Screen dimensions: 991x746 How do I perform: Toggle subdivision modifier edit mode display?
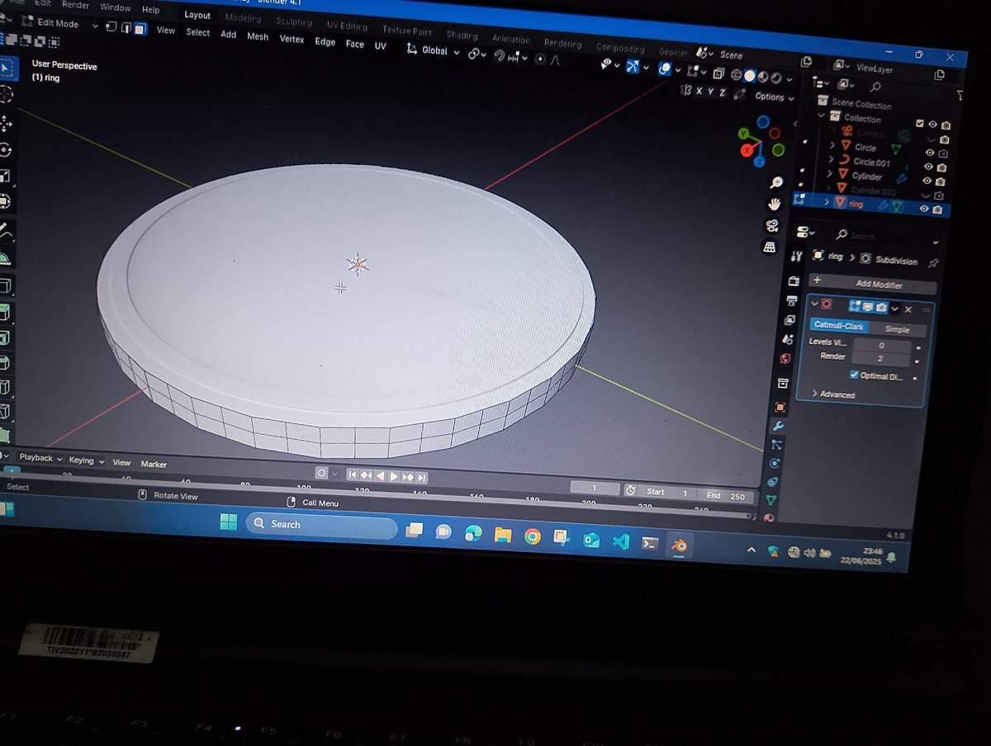(x=855, y=306)
